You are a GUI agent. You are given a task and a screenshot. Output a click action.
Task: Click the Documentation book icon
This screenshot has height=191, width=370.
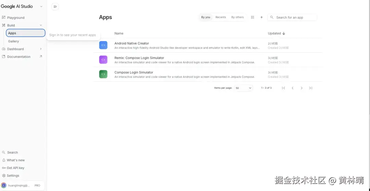[x=3, y=56]
